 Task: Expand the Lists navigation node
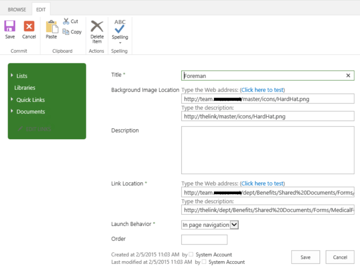[12, 75]
